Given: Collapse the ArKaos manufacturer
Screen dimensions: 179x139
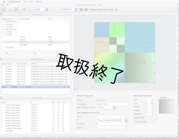Looking at the screenshot, I should [x=3, y=34].
